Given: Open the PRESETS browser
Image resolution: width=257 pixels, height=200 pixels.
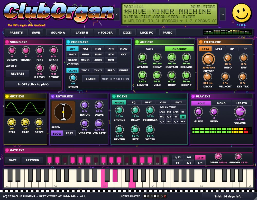Looking at the screenshot, I should point(16,33).
